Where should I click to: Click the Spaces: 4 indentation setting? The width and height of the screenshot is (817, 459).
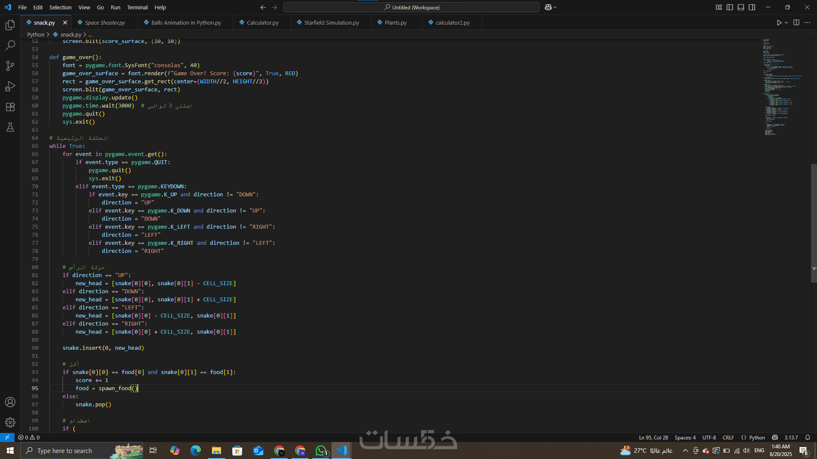685,437
